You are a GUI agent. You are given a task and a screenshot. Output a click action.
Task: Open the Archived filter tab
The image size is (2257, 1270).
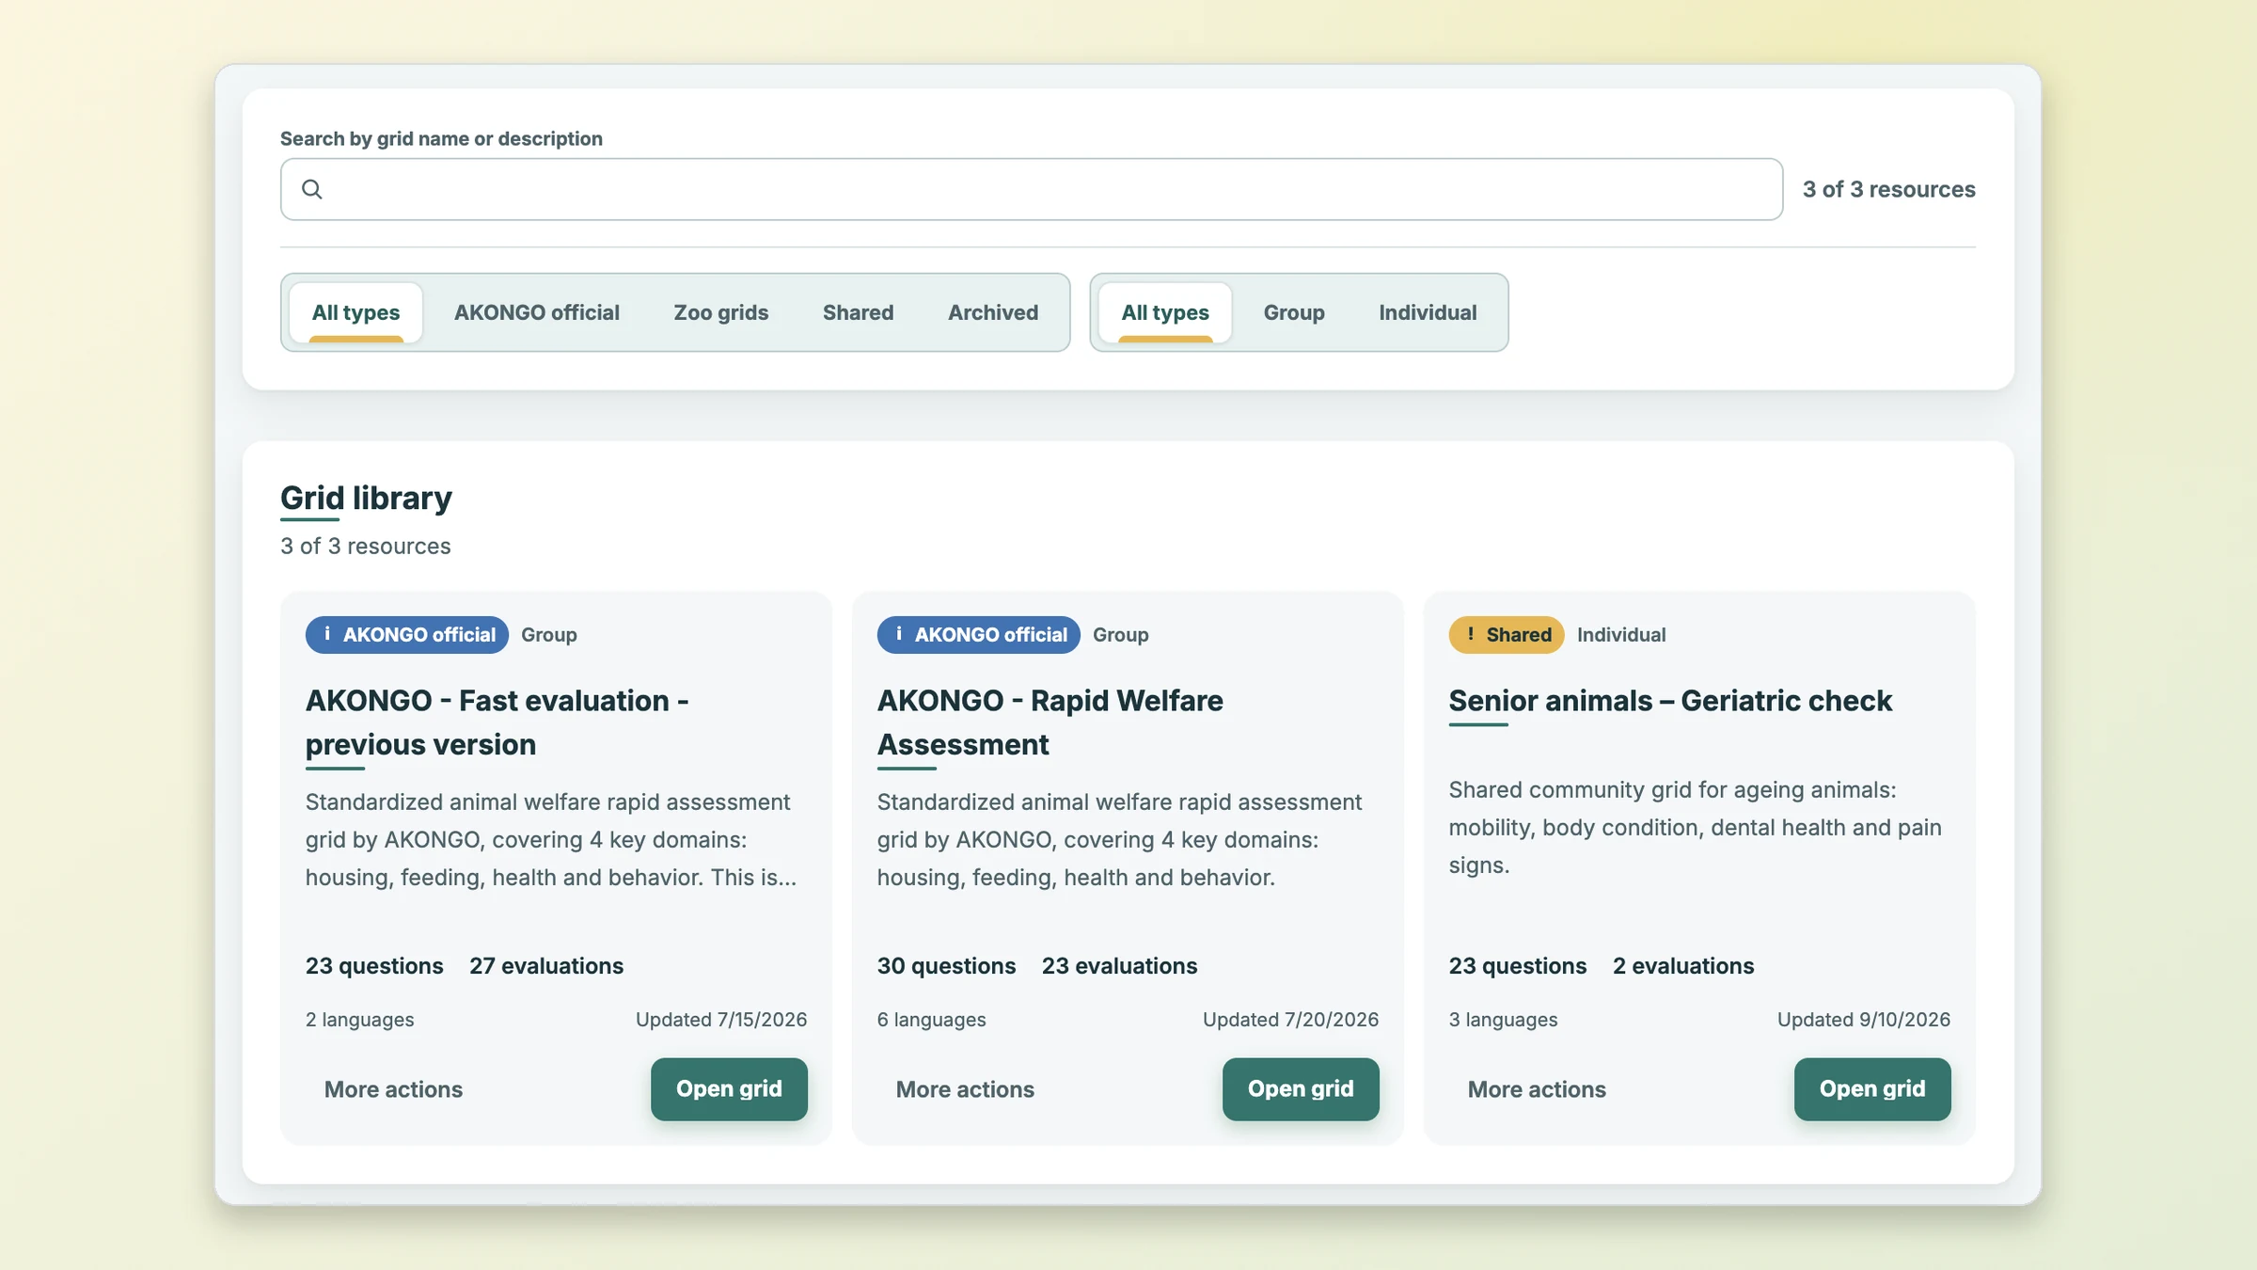[992, 312]
